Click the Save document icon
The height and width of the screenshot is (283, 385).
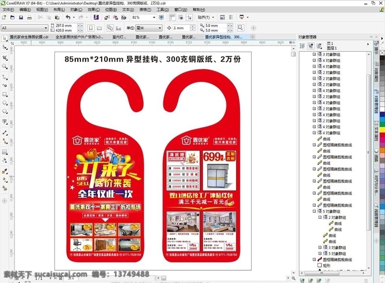[x=21, y=17]
